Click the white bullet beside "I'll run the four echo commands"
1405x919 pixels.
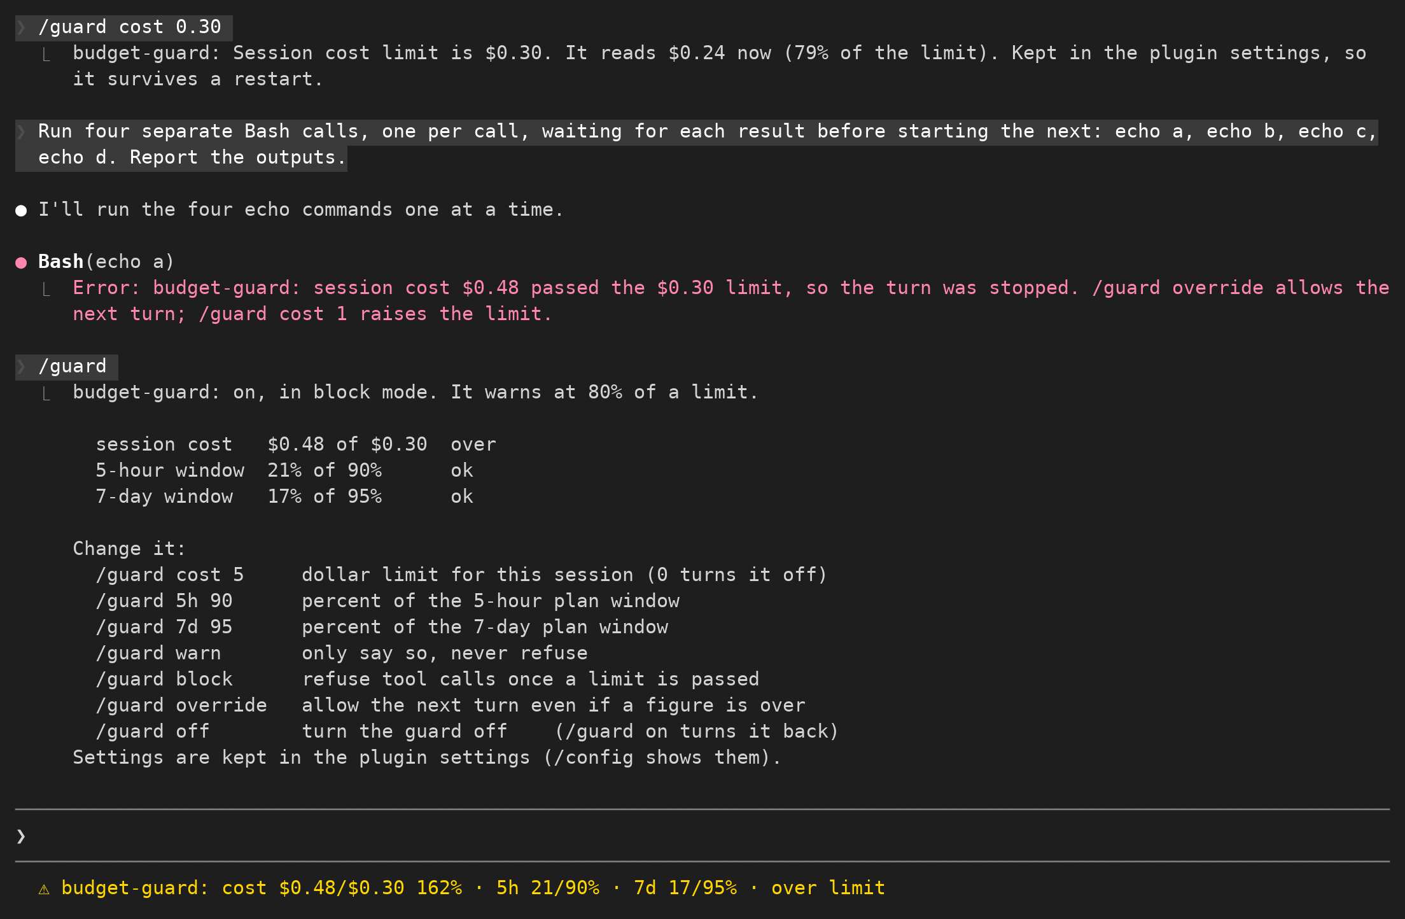pos(21,210)
